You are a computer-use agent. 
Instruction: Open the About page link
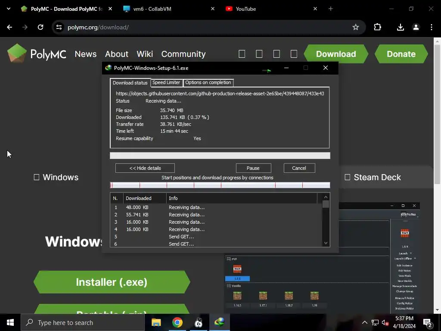pyautogui.click(x=117, y=54)
